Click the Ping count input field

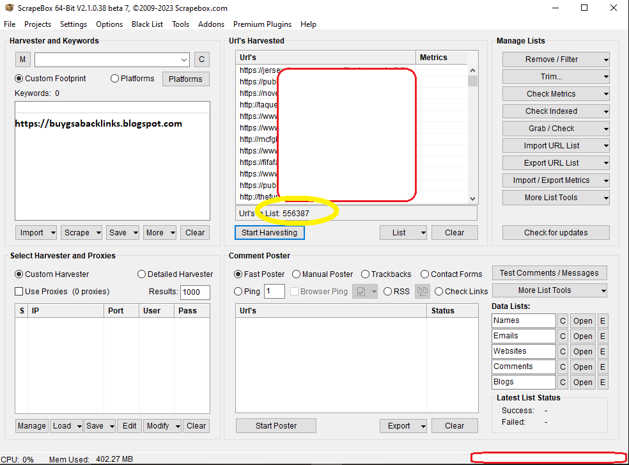tap(274, 292)
